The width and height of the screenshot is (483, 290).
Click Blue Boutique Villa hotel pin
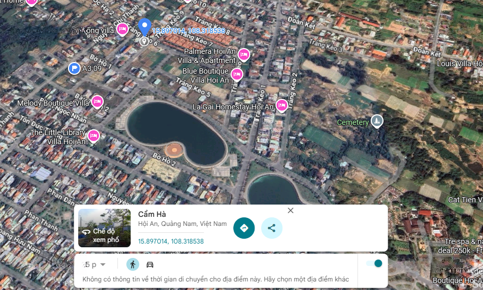[237, 75]
